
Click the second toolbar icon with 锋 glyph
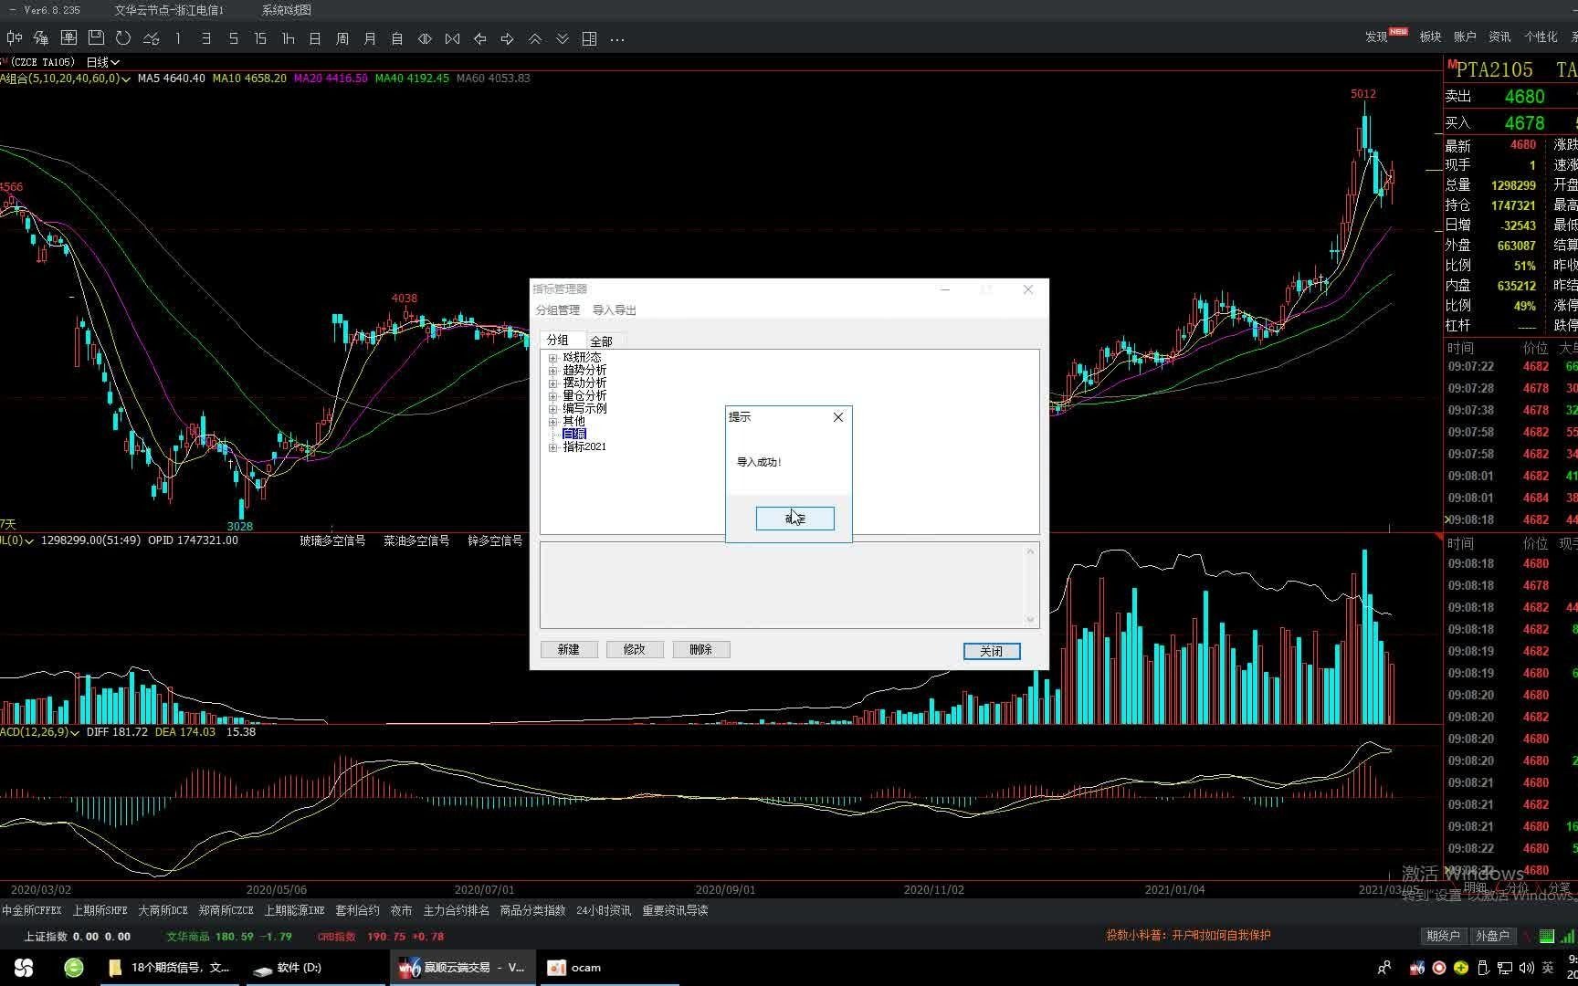pyautogui.click(x=41, y=38)
